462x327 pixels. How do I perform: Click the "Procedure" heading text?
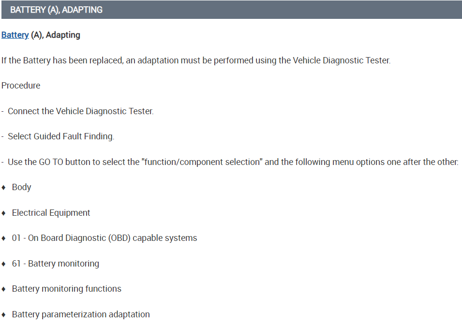(x=21, y=86)
